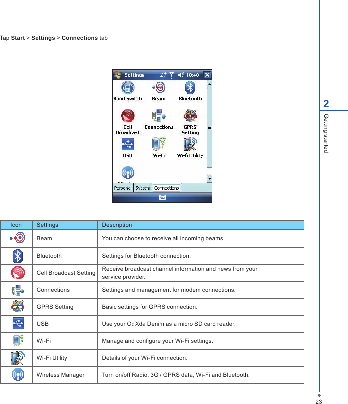The width and height of the screenshot is (348, 404).
Task: Click 'Manage and configure your Wi-Fi settings.'
Action: [x=157, y=341]
